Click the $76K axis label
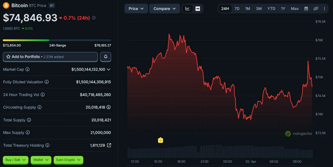The width and height of the screenshot is (333, 167). (x=319, y=40)
